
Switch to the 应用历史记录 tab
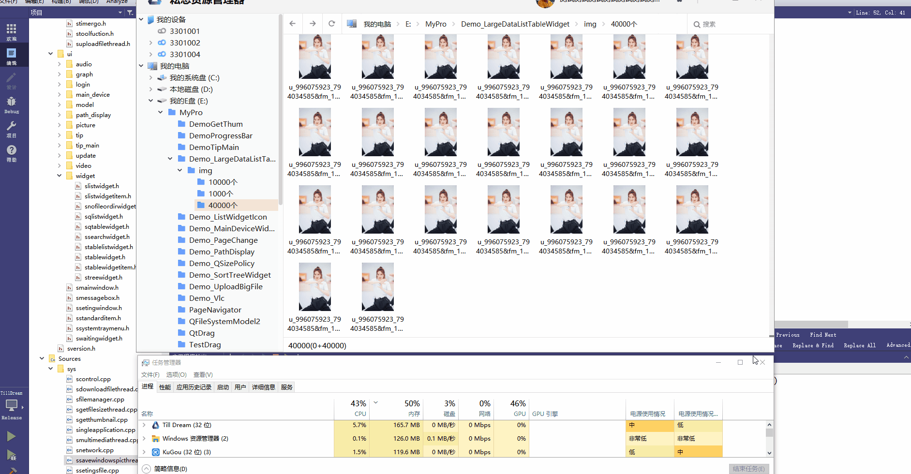tap(194, 387)
